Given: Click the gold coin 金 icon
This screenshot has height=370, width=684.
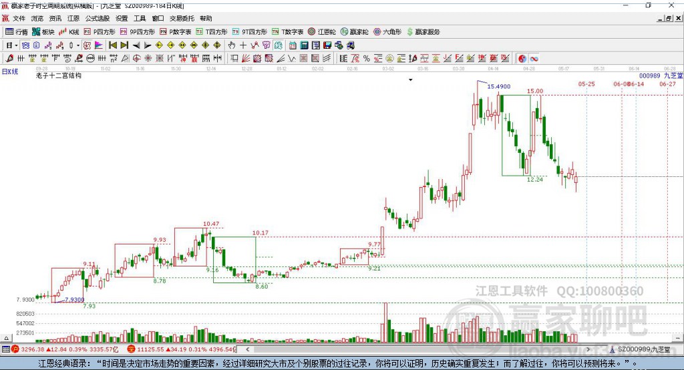Looking at the screenshot, I should point(389,59).
